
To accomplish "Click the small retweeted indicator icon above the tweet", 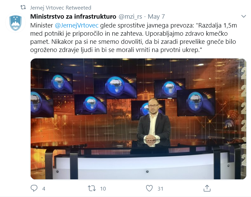I will click(23, 7).
